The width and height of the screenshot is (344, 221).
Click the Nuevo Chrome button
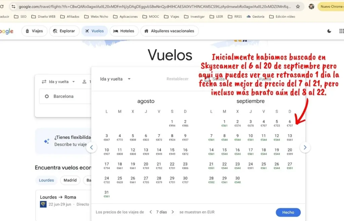[331, 7]
